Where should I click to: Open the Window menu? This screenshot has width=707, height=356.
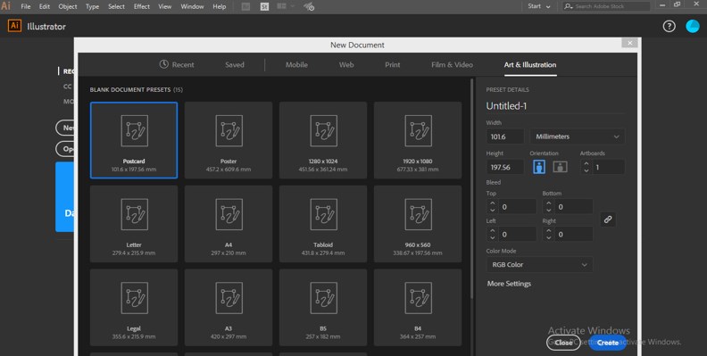click(192, 6)
